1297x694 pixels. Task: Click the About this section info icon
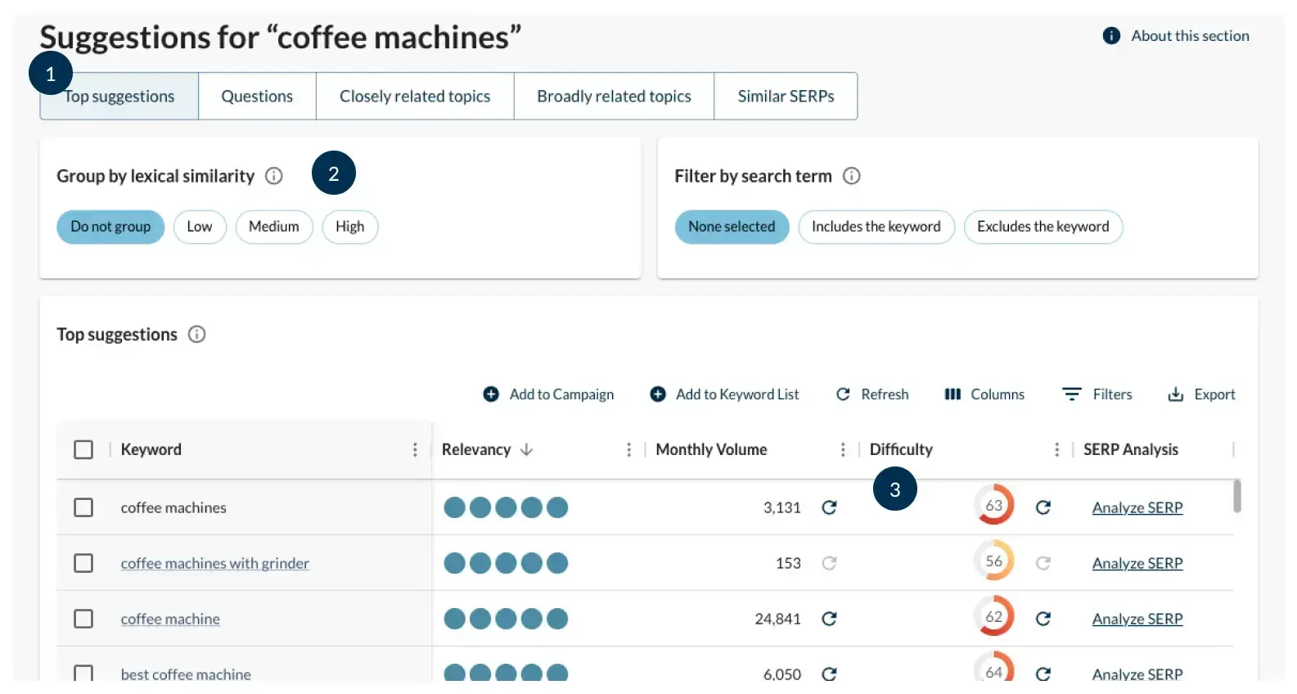[1111, 36]
